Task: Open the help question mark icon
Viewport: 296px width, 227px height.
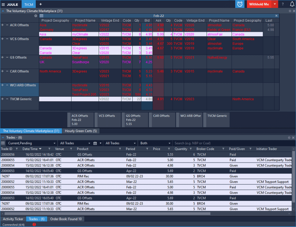Action: click(x=283, y=4)
